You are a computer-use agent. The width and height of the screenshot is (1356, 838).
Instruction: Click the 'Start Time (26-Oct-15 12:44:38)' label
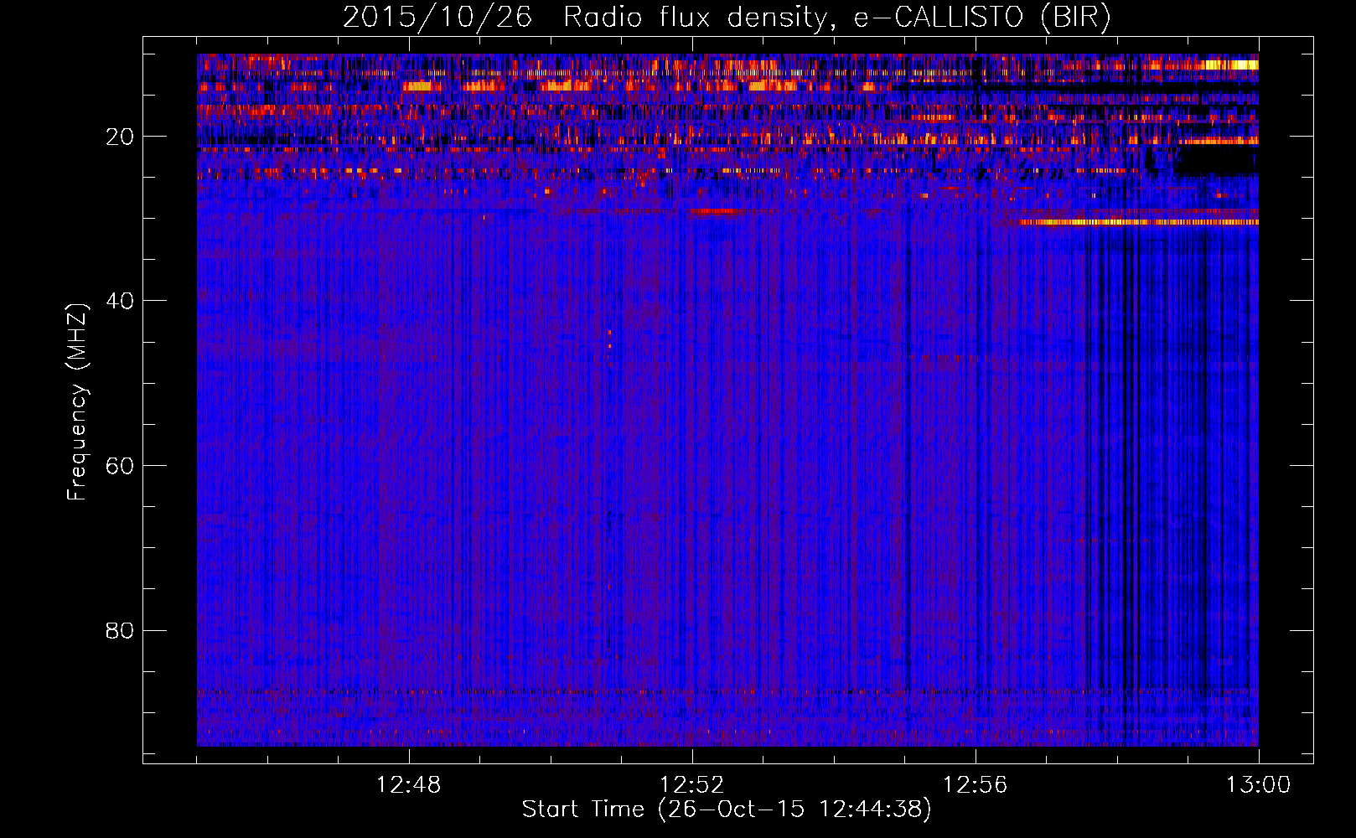coord(727,809)
